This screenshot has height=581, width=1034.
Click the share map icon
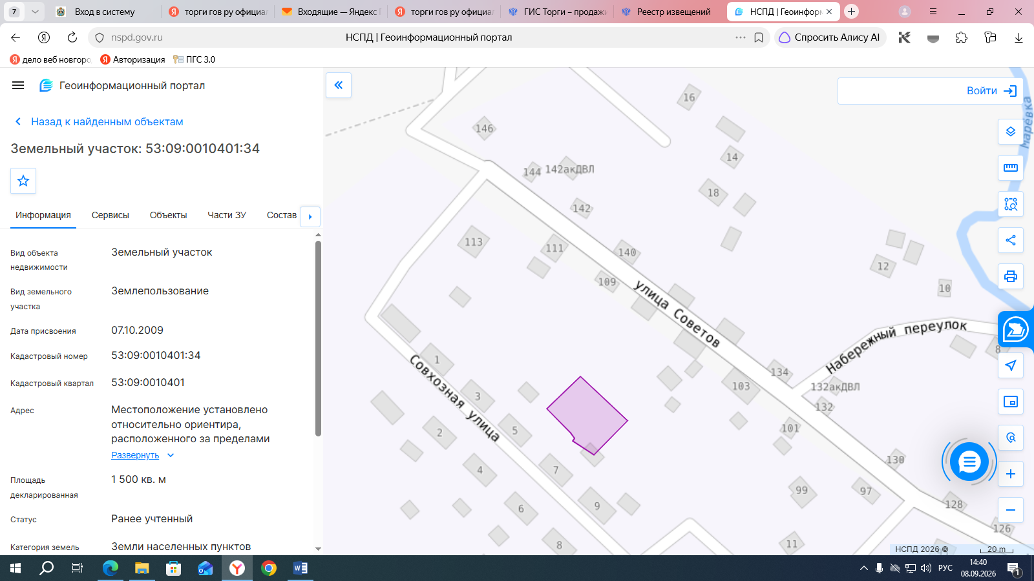point(1011,240)
